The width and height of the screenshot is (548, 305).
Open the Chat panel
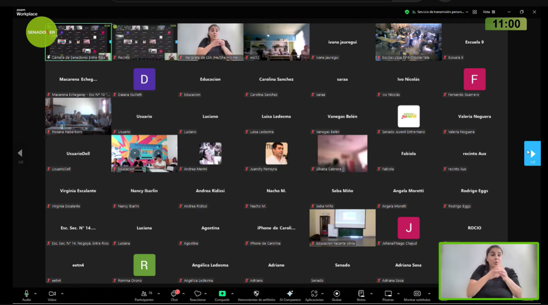point(174,294)
